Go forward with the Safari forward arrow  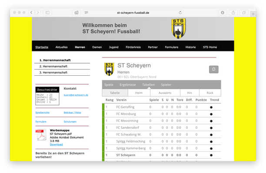[x=38, y=13]
